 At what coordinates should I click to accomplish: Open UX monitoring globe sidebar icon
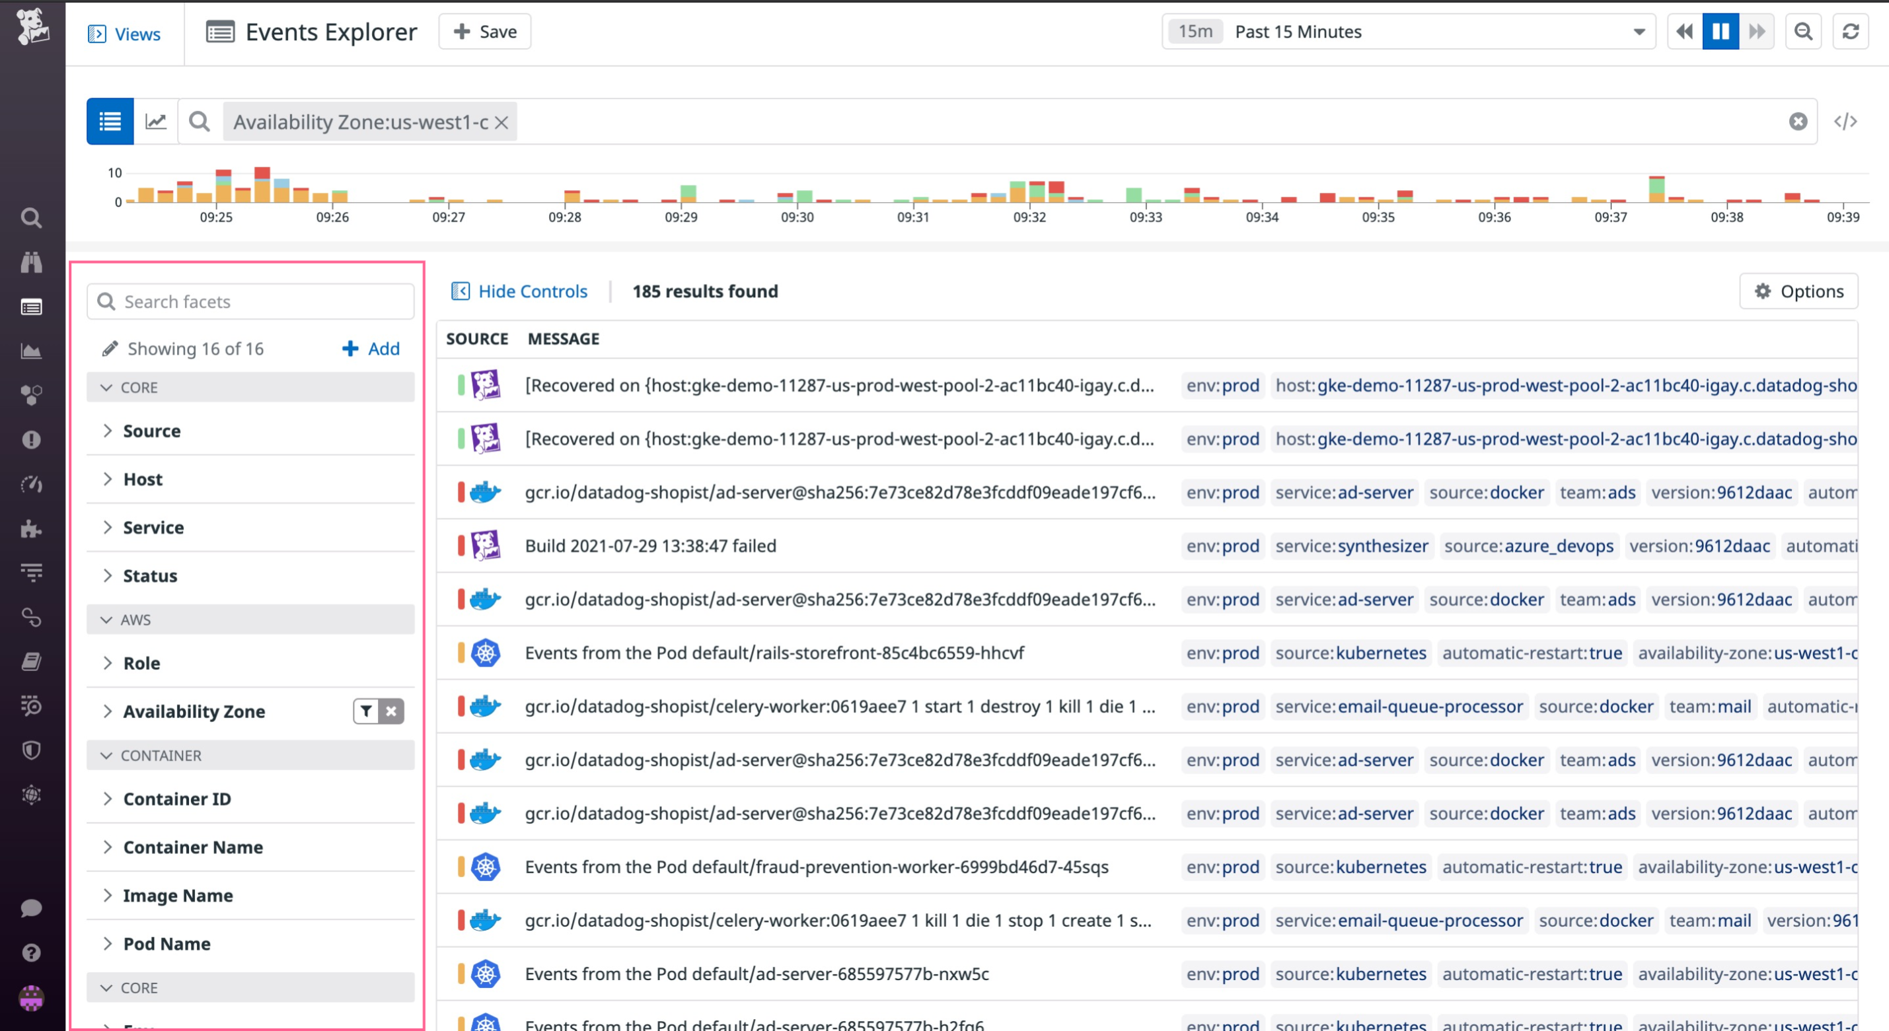pos(32,795)
